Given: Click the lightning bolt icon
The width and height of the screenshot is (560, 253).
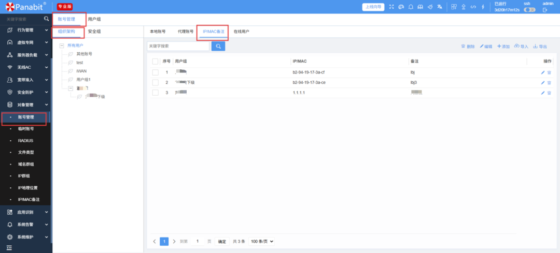Looking at the screenshot, I should click(x=483, y=7).
